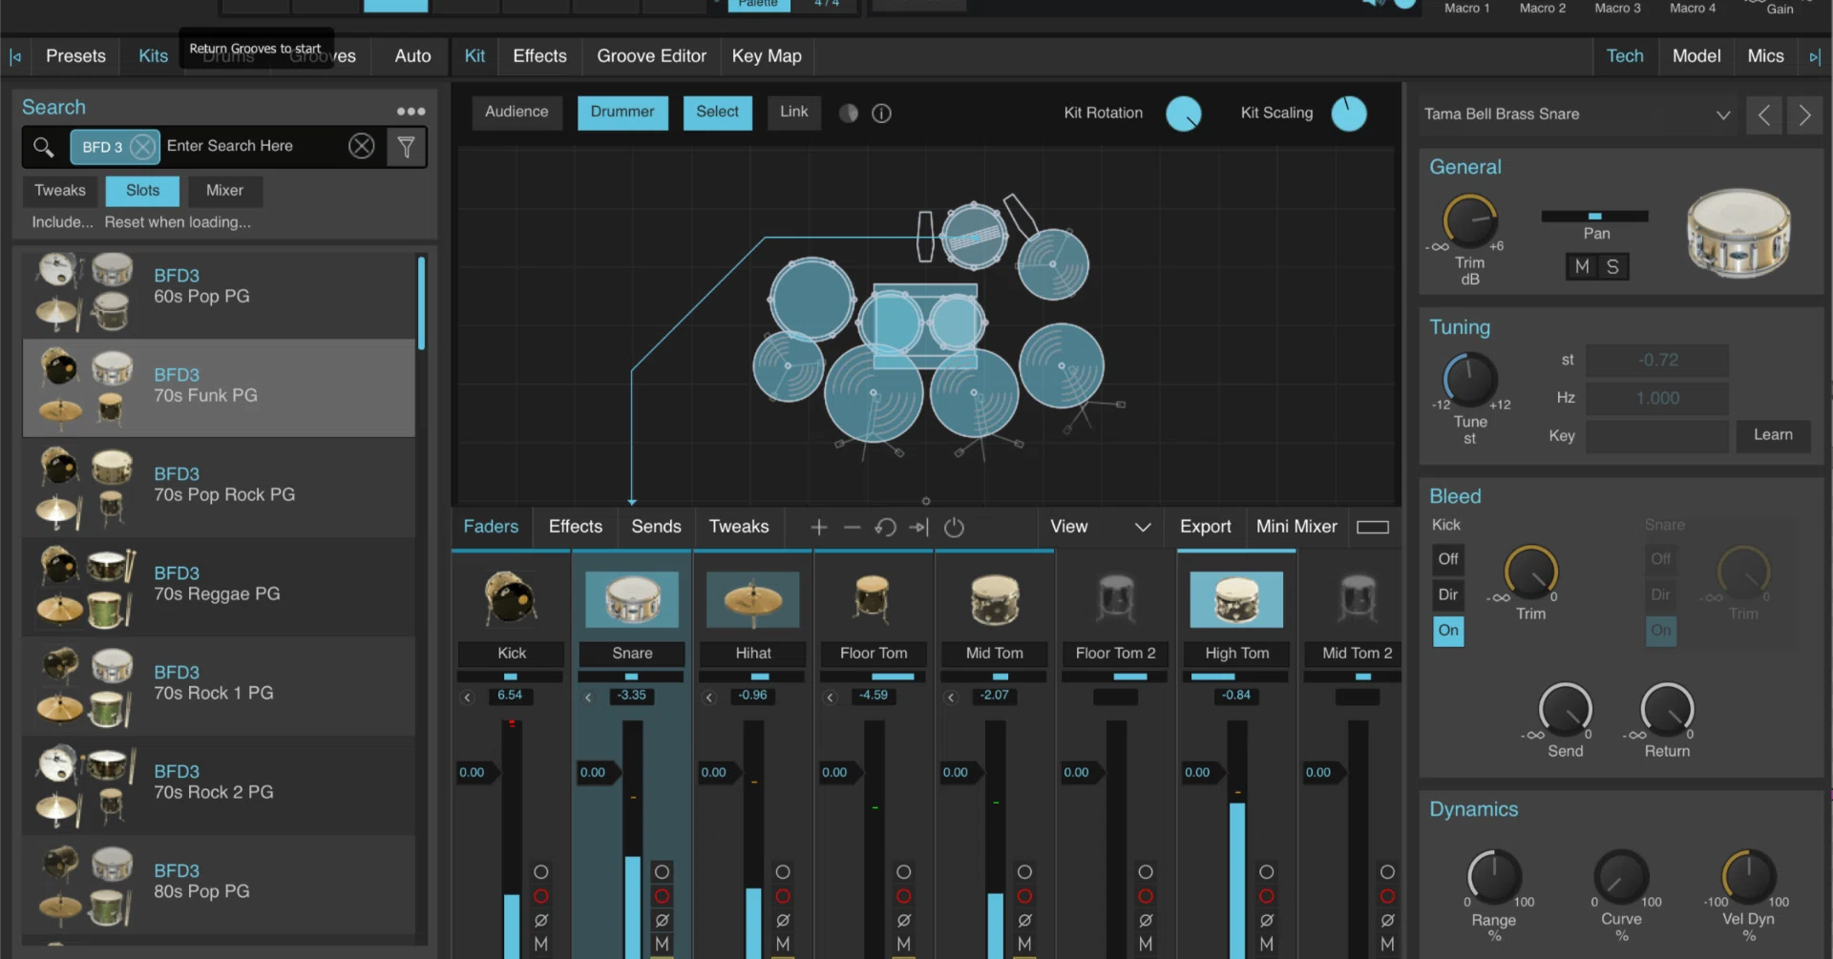Toggle the Link button in kit view

pos(794,113)
